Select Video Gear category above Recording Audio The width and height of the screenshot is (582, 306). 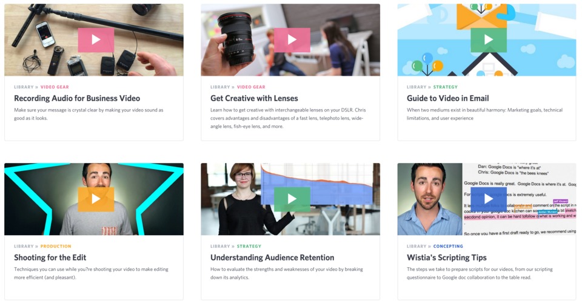click(x=55, y=87)
